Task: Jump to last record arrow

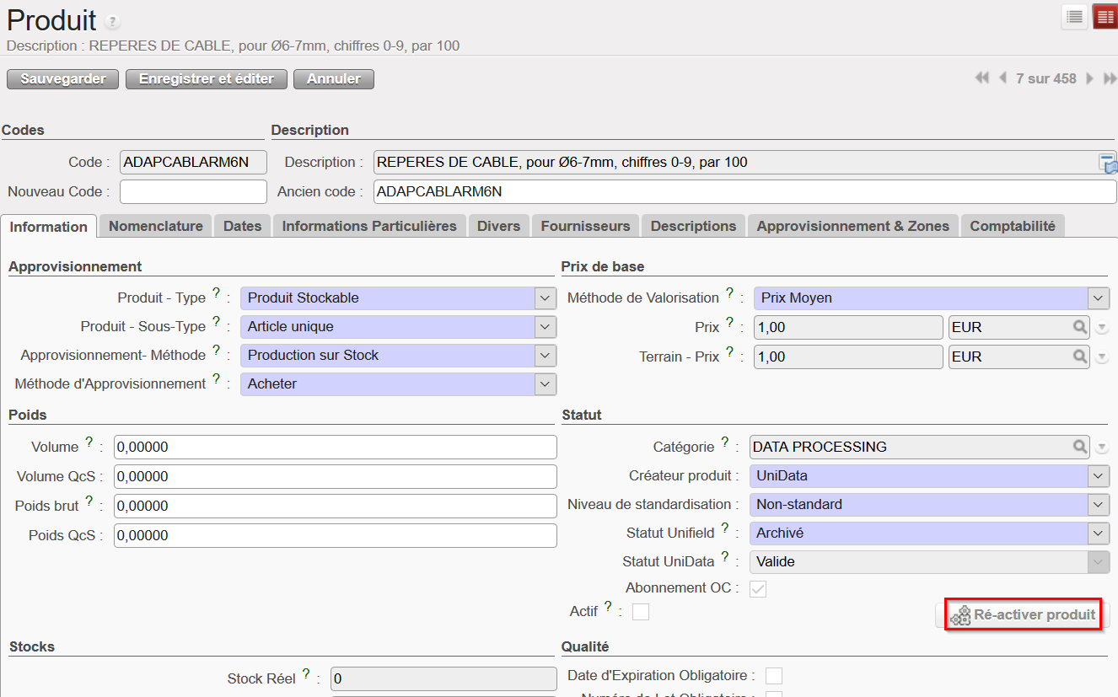Action: click(1110, 78)
